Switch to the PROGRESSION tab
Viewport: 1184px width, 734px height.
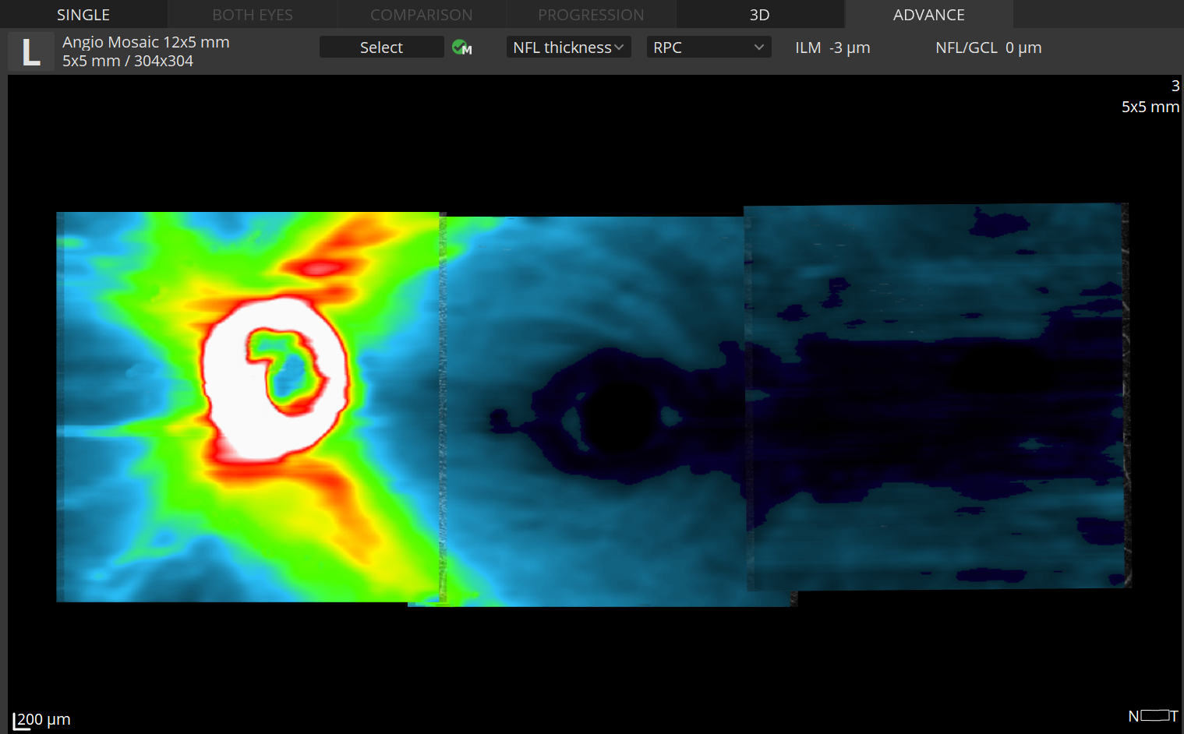[x=591, y=15]
